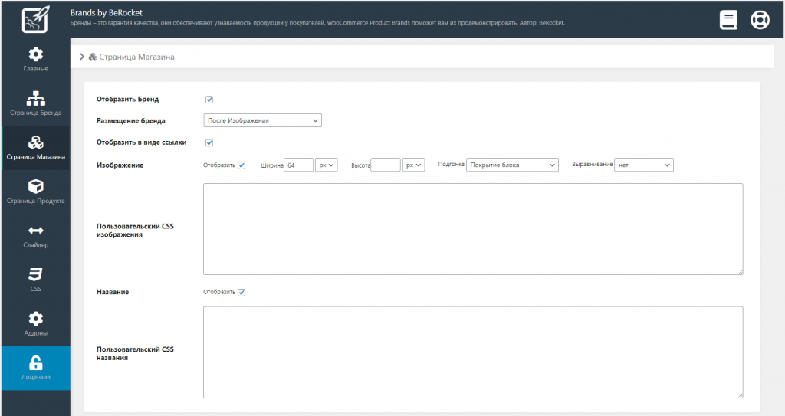Toggle the Изображение Отобразить checkbox

point(241,165)
